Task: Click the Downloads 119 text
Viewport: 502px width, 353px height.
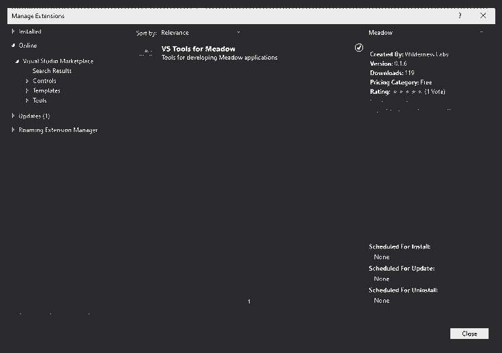Action: 392,73
